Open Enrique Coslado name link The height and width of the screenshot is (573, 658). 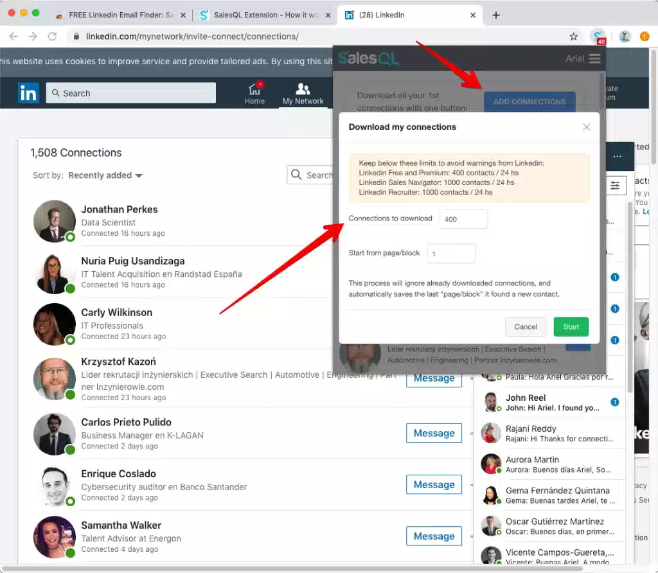pyautogui.click(x=118, y=473)
